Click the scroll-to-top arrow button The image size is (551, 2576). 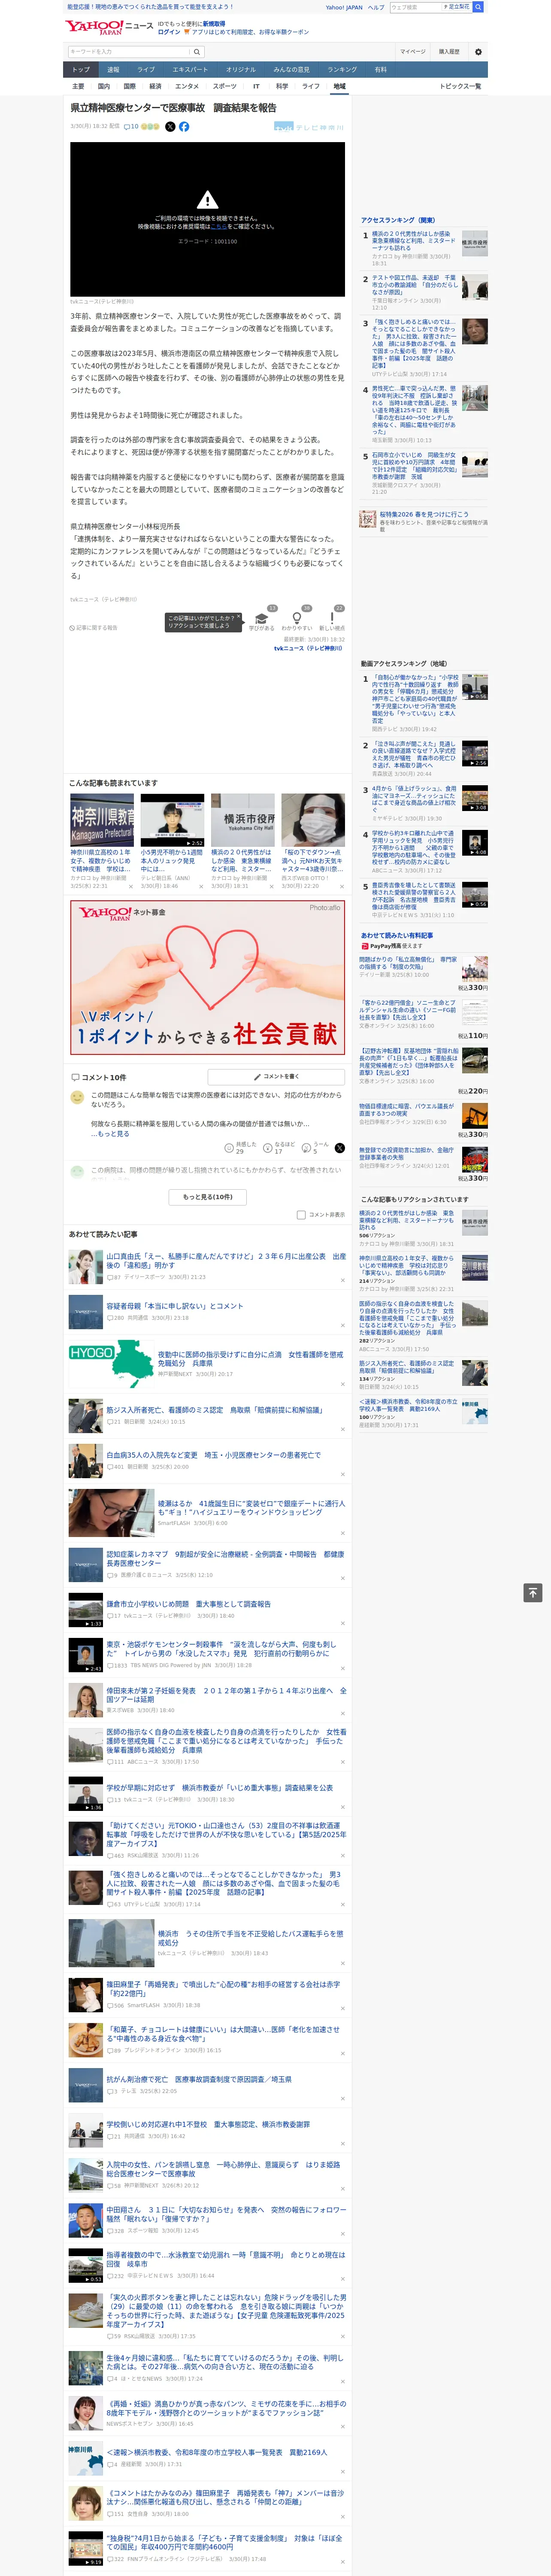click(533, 1593)
